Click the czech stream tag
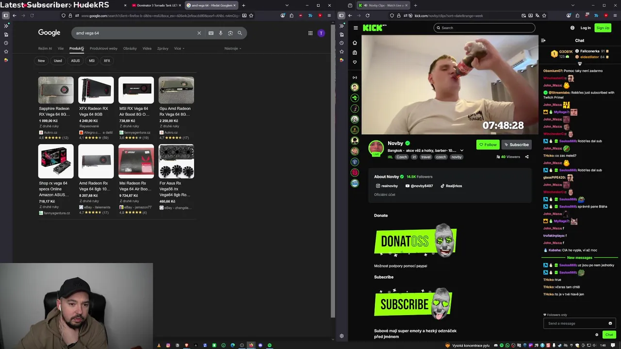This screenshot has width=621, height=349. [441, 157]
